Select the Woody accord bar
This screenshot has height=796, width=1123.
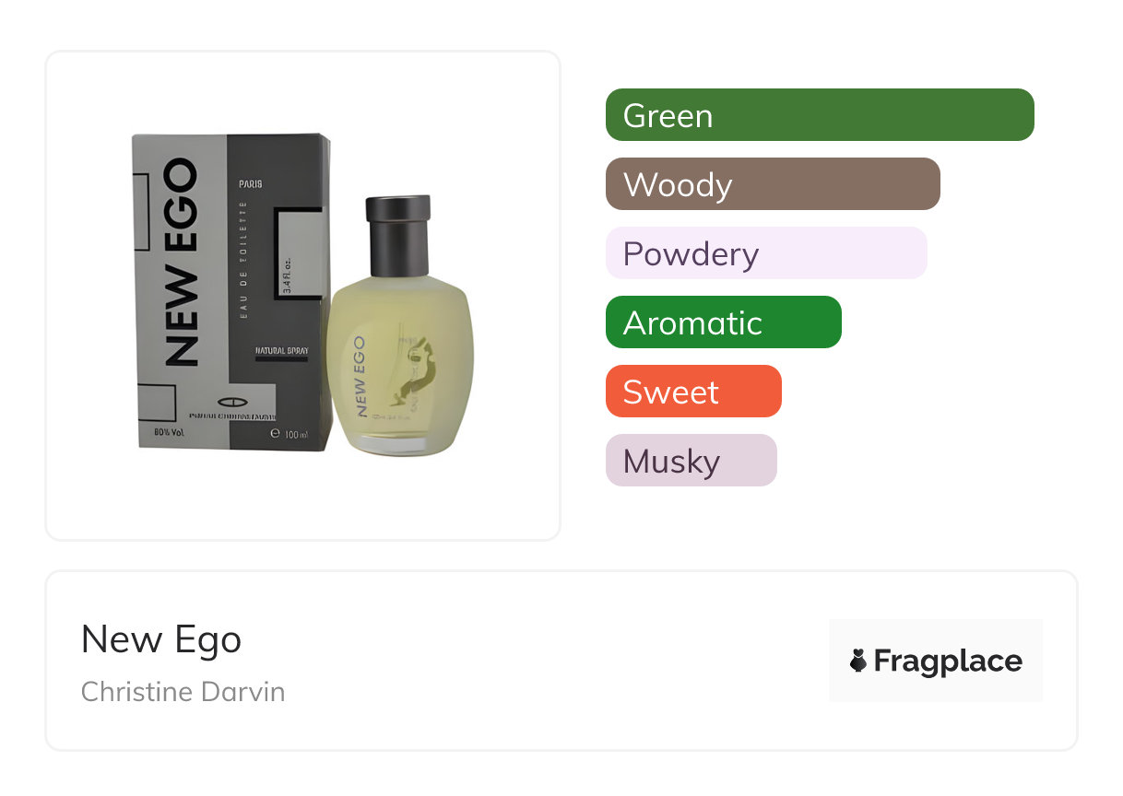(773, 184)
